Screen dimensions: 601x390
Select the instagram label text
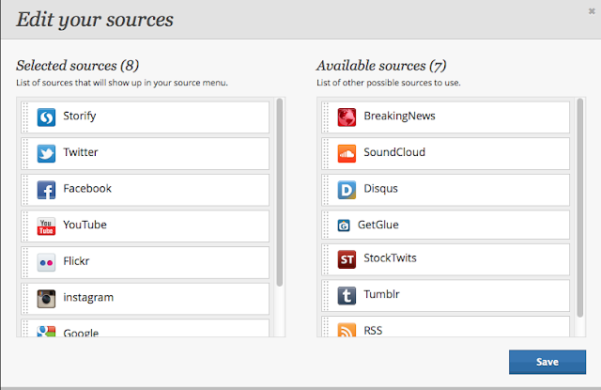tap(88, 298)
